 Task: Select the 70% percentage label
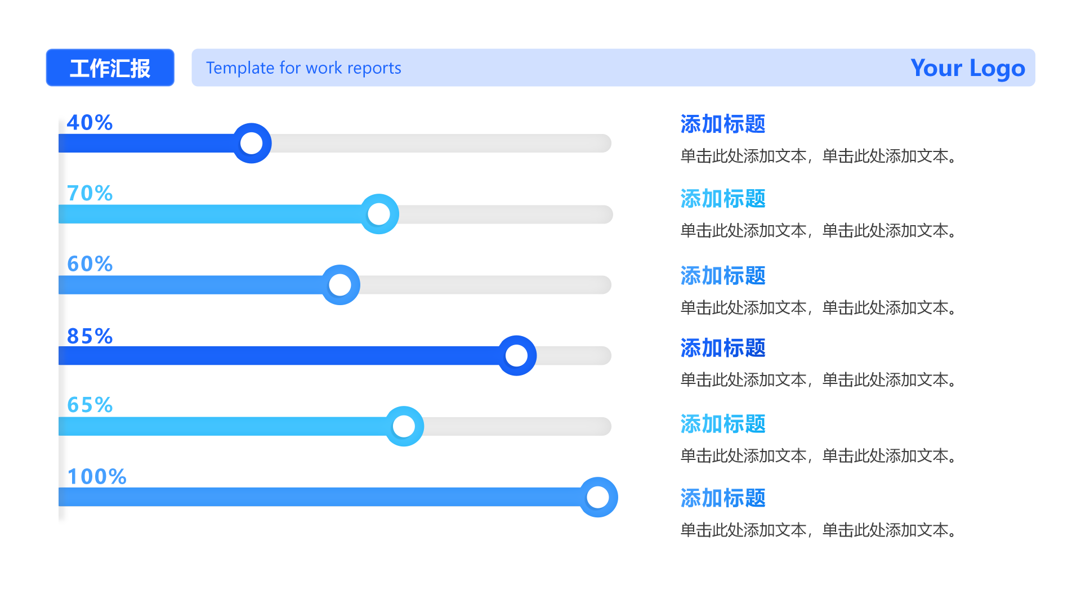(x=90, y=193)
